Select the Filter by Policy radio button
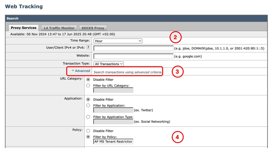 click(88, 137)
